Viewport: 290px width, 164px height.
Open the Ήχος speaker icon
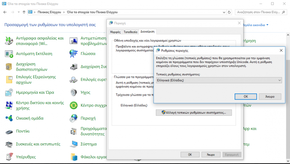coord(74,92)
